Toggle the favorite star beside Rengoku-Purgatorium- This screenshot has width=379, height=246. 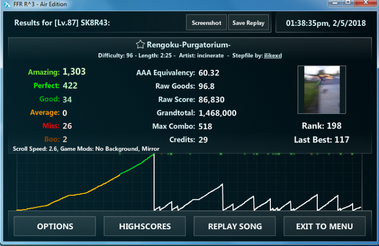tap(140, 45)
